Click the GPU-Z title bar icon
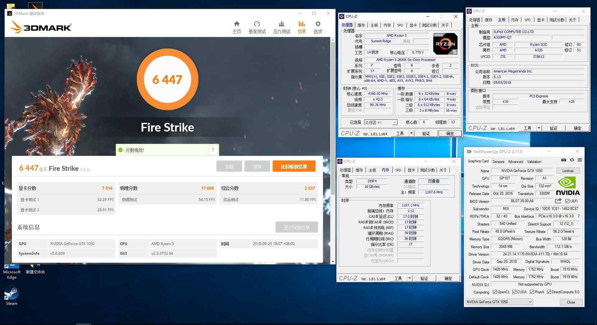597x325 pixels. [469, 151]
